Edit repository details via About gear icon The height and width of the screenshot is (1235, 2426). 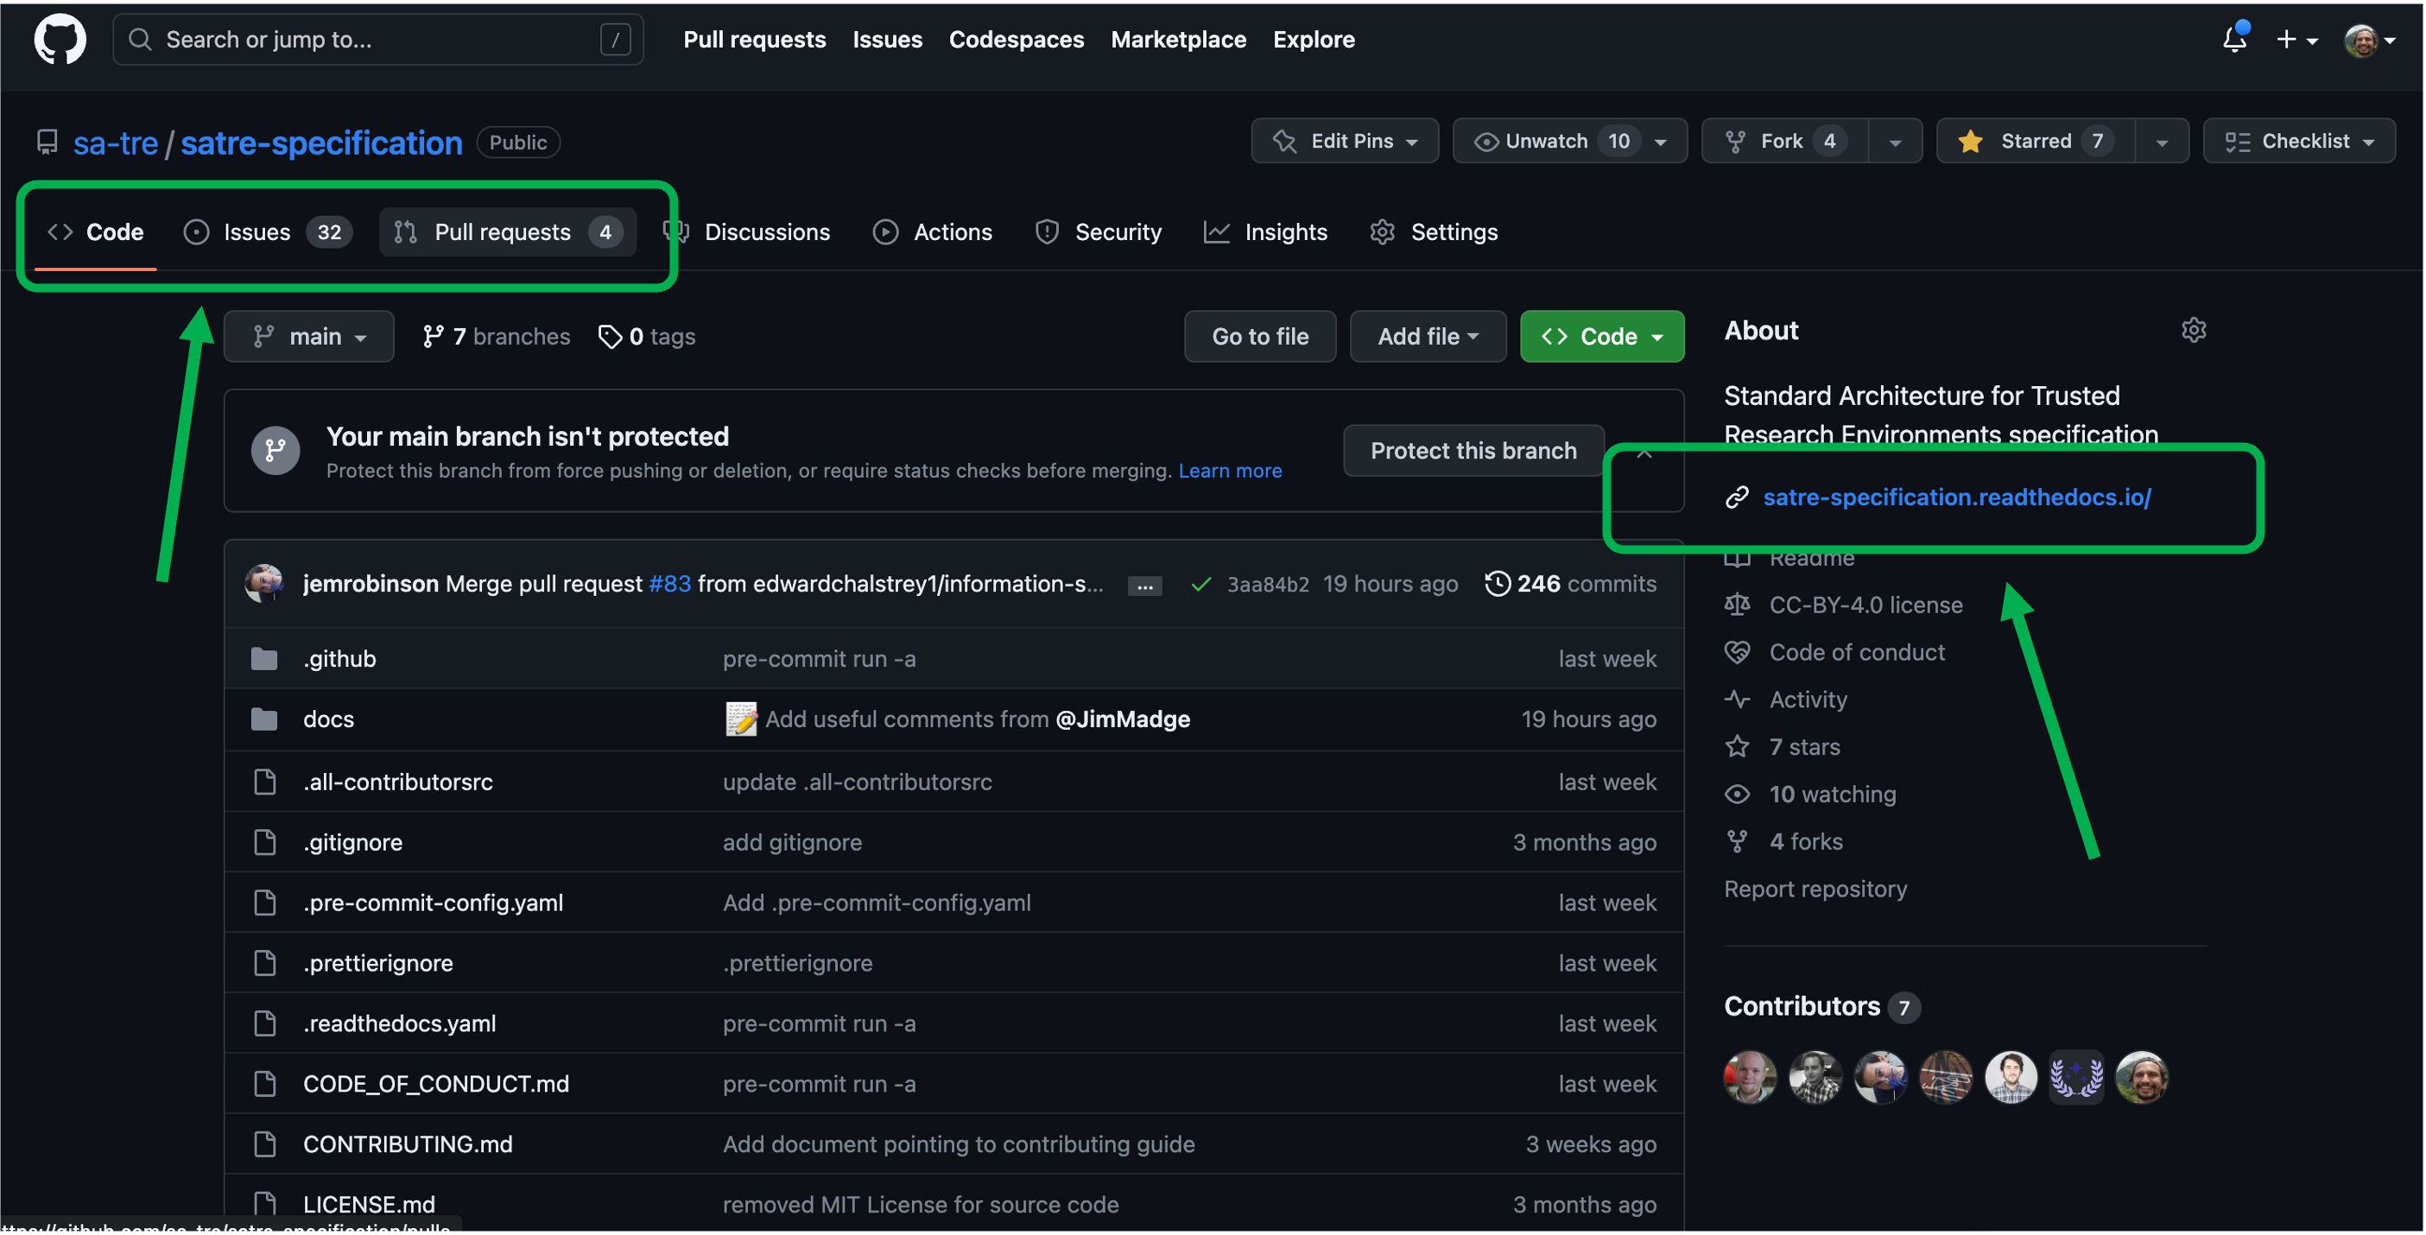point(2194,331)
